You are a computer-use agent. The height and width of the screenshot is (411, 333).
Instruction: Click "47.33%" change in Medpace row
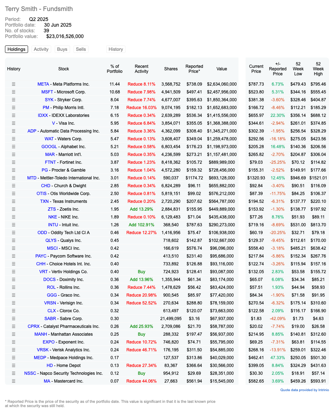coord(278,357)
